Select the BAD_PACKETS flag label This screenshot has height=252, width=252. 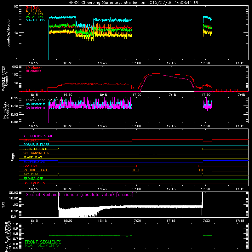pos(34,183)
